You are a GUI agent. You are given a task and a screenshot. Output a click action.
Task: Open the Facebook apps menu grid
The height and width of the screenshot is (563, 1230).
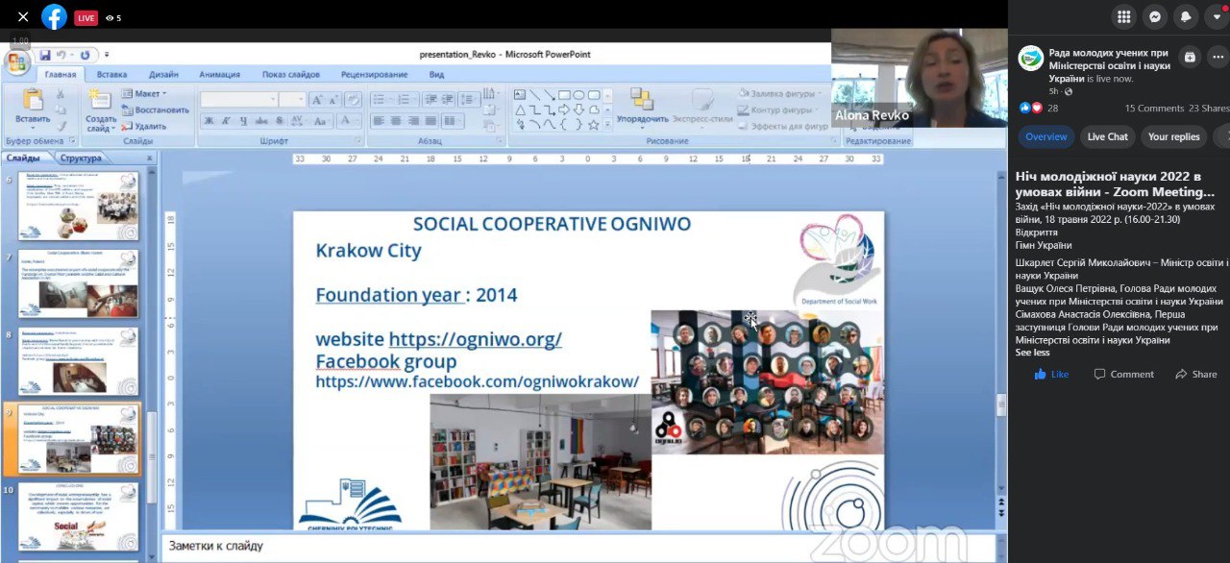point(1124,16)
